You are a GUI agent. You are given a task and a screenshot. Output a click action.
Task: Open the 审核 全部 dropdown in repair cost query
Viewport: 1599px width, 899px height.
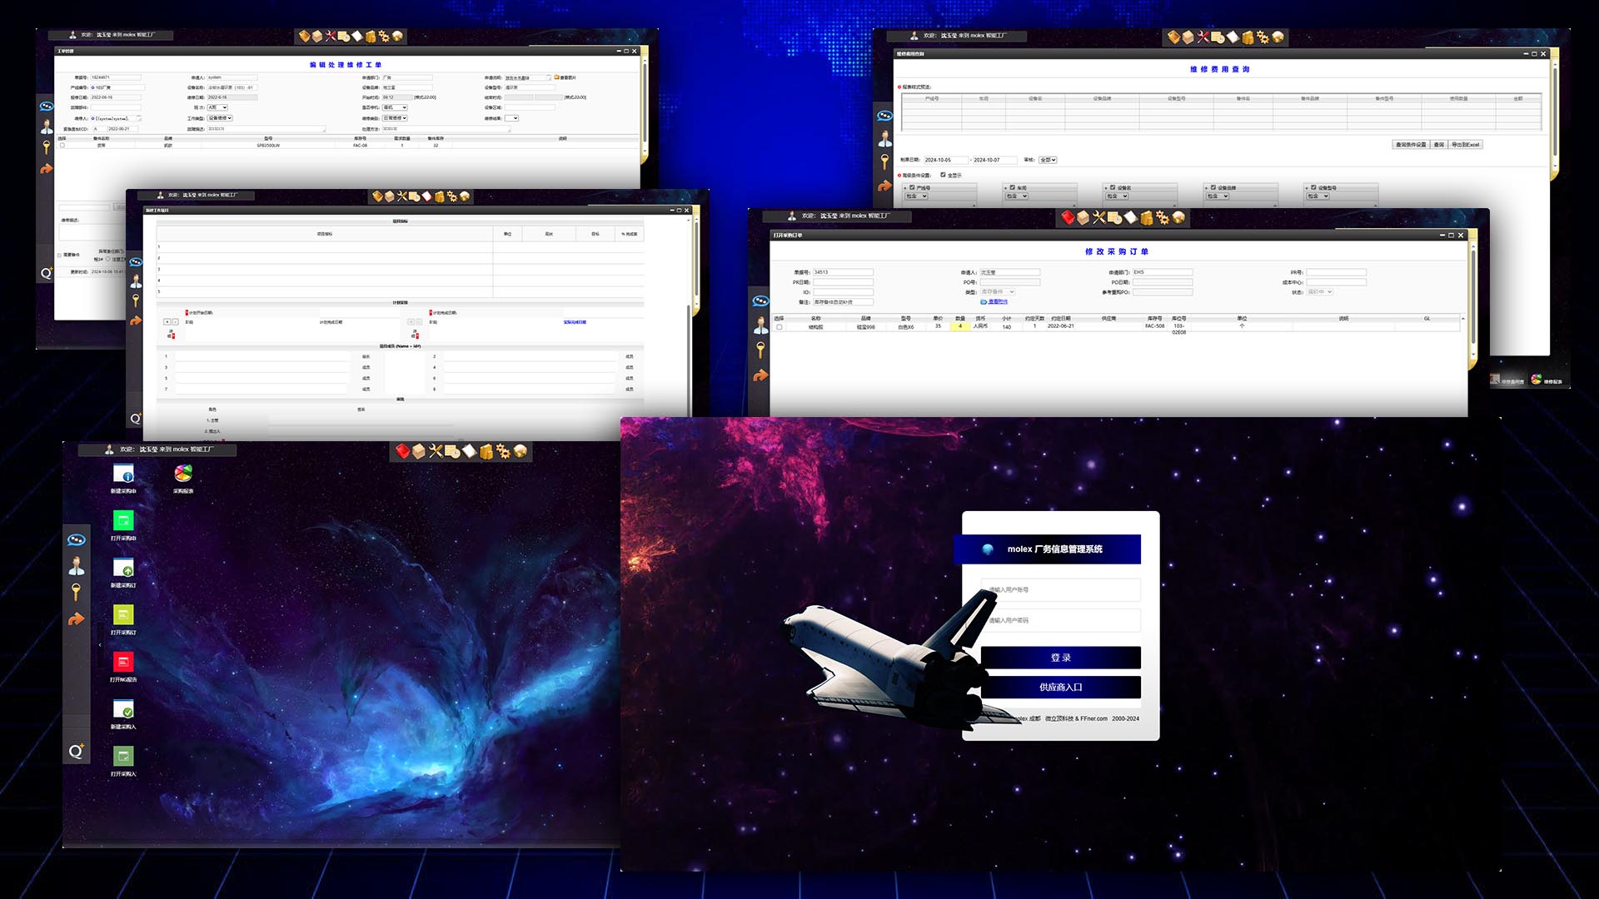click(x=1048, y=160)
